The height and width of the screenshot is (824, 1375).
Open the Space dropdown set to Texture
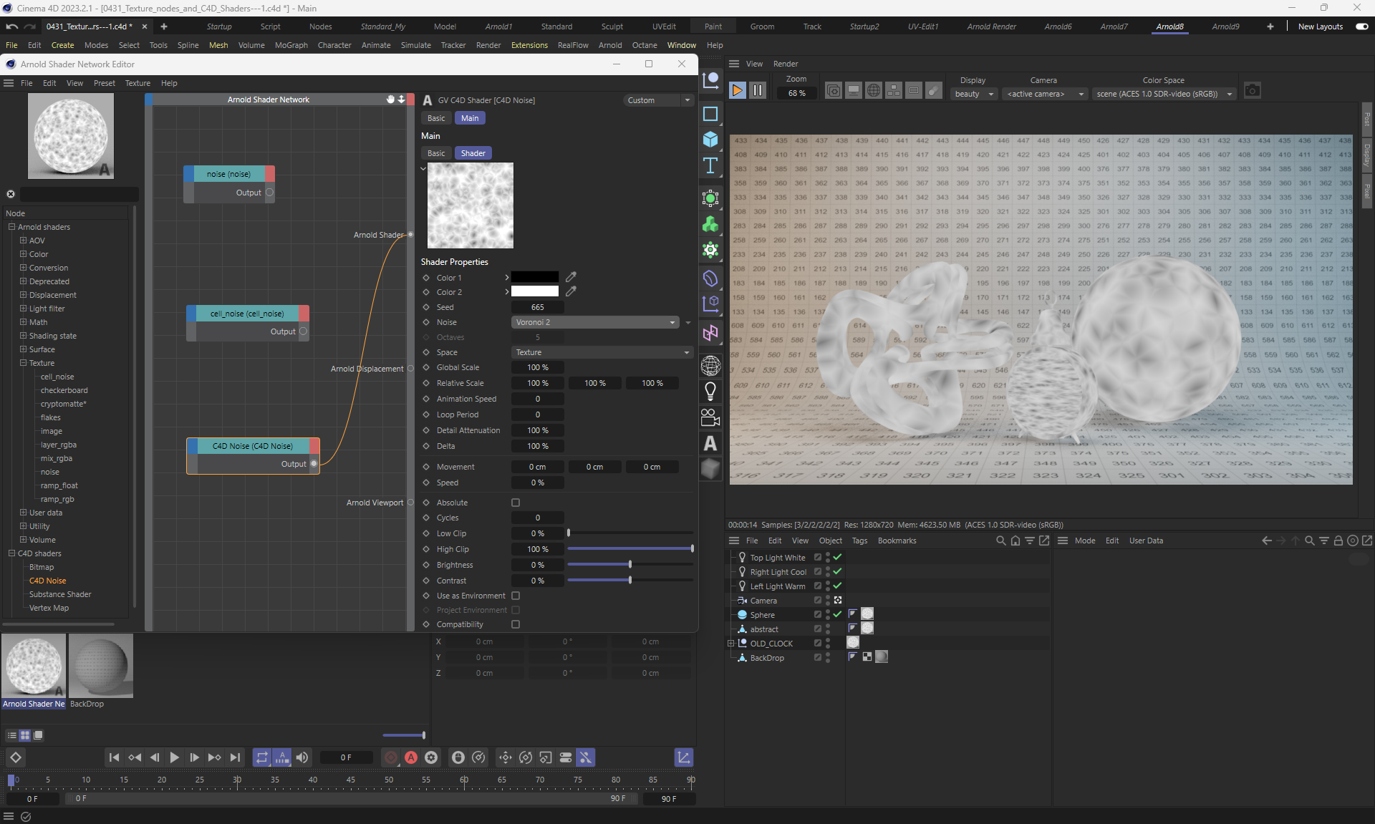coord(602,352)
